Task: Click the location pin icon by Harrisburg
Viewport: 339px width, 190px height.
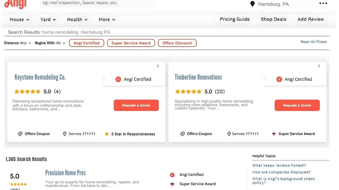Action: [x=252, y=4]
